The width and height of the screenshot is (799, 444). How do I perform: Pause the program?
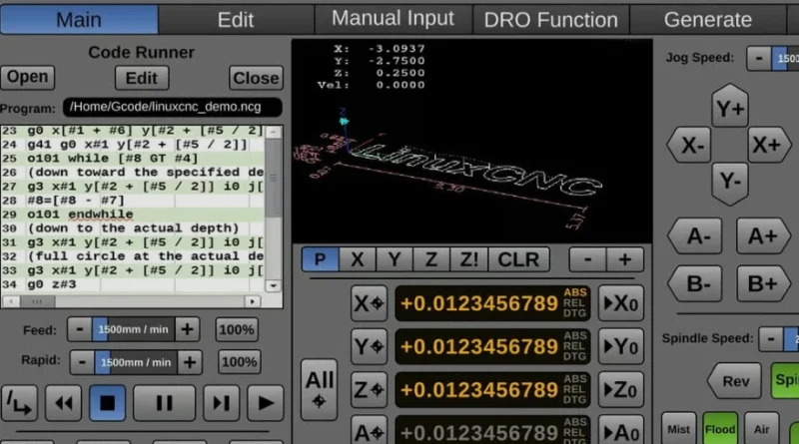click(164, 403)
